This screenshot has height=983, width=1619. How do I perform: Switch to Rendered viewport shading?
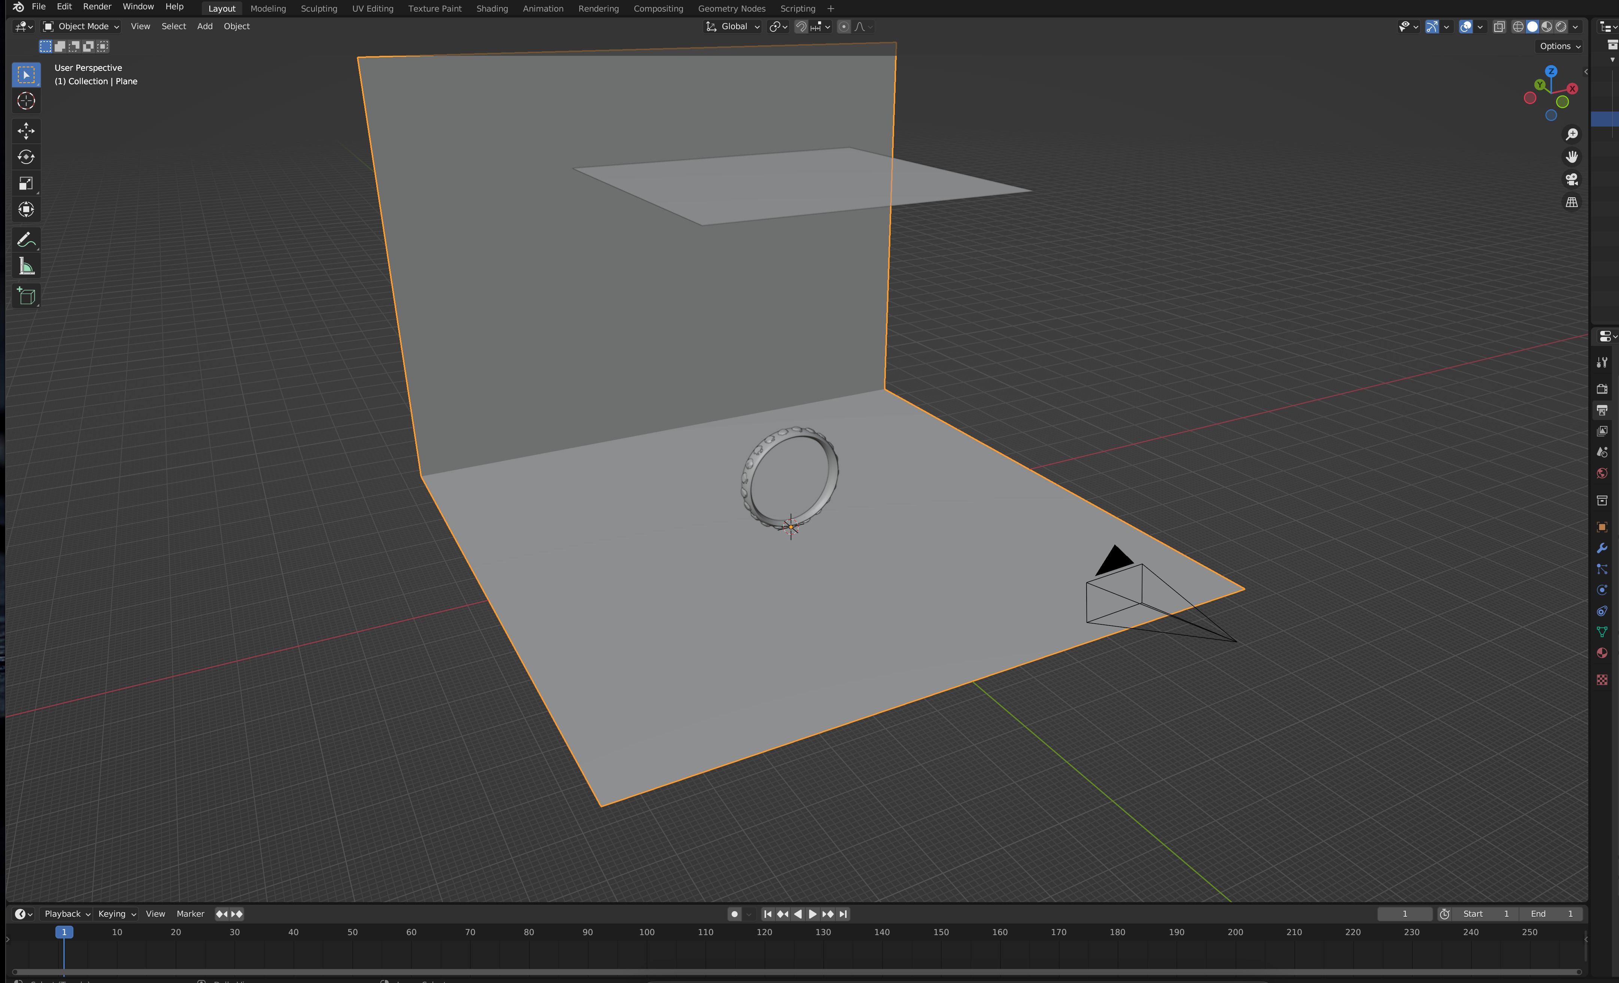click(x=1561, y=27)
